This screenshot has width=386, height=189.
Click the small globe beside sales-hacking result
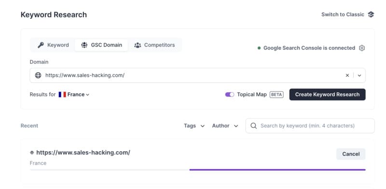(32, 153)
